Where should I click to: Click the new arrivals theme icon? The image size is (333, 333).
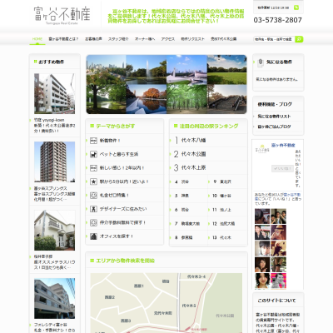[x=93, y=141]
